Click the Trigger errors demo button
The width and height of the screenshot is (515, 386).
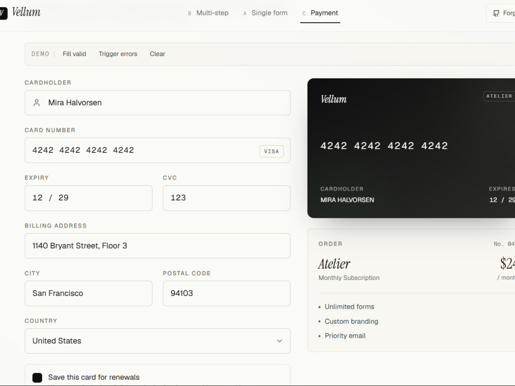118,54
